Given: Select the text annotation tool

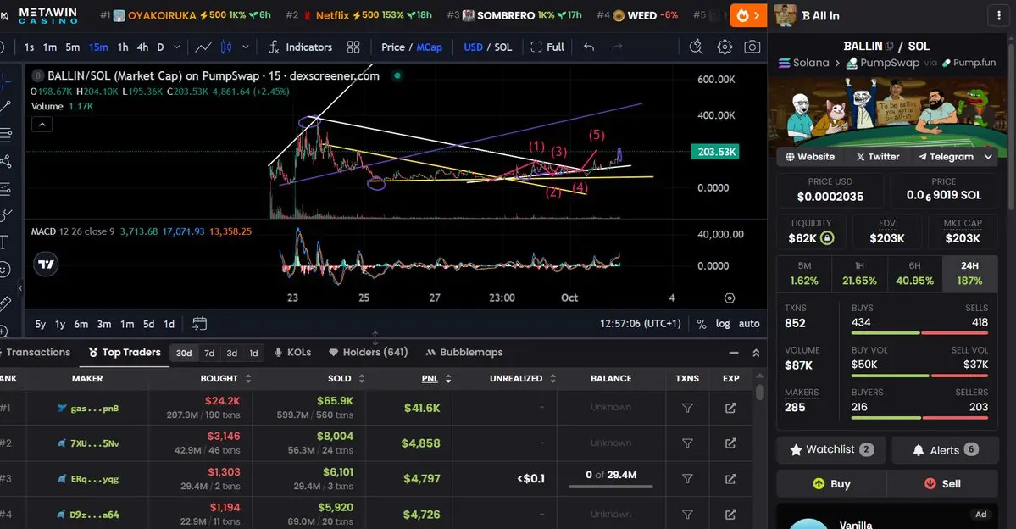Looking at the screenshot, I should click(x=4, y=242).
